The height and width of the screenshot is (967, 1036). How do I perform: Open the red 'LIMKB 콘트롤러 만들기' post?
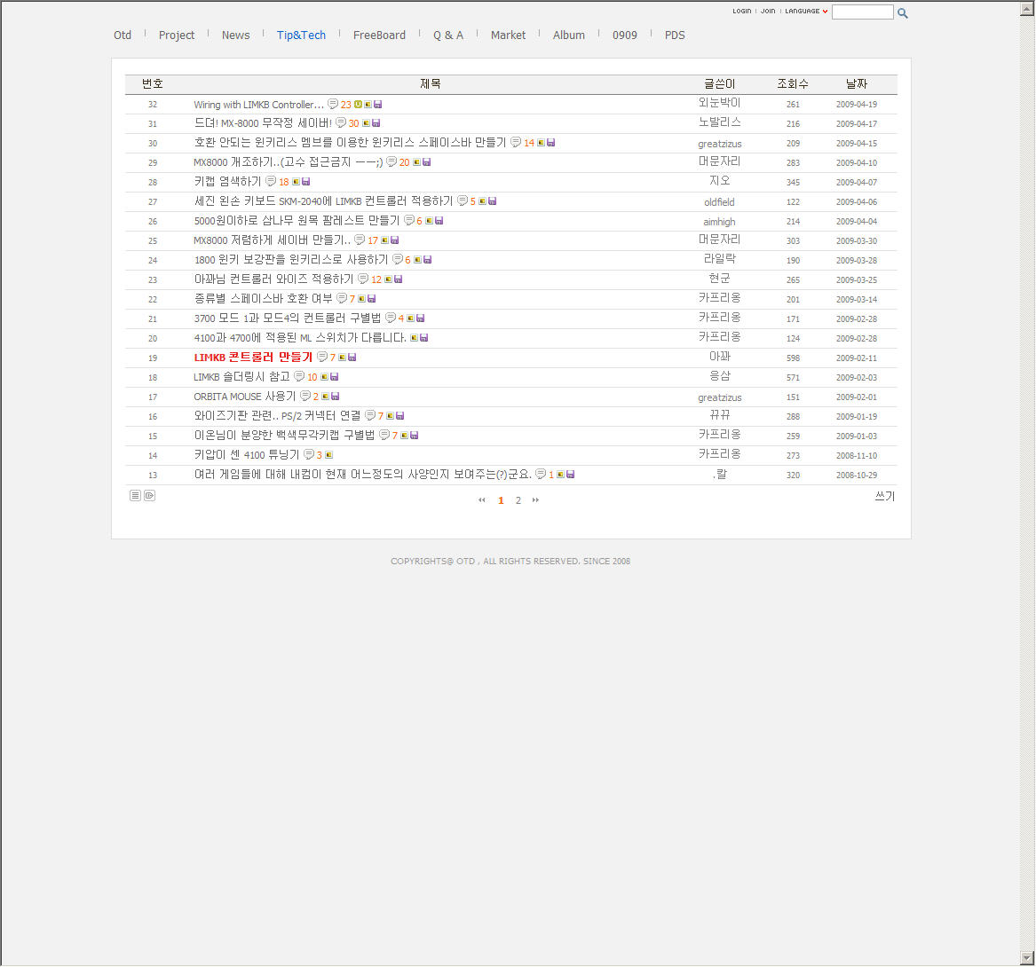click(x=252, y=358)
